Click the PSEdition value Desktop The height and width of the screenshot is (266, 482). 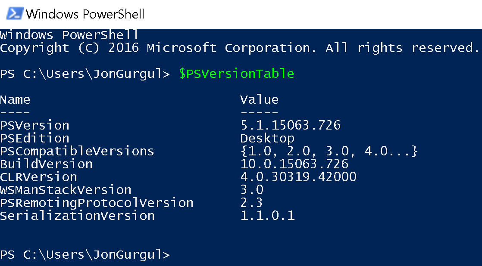click(267, 138)
